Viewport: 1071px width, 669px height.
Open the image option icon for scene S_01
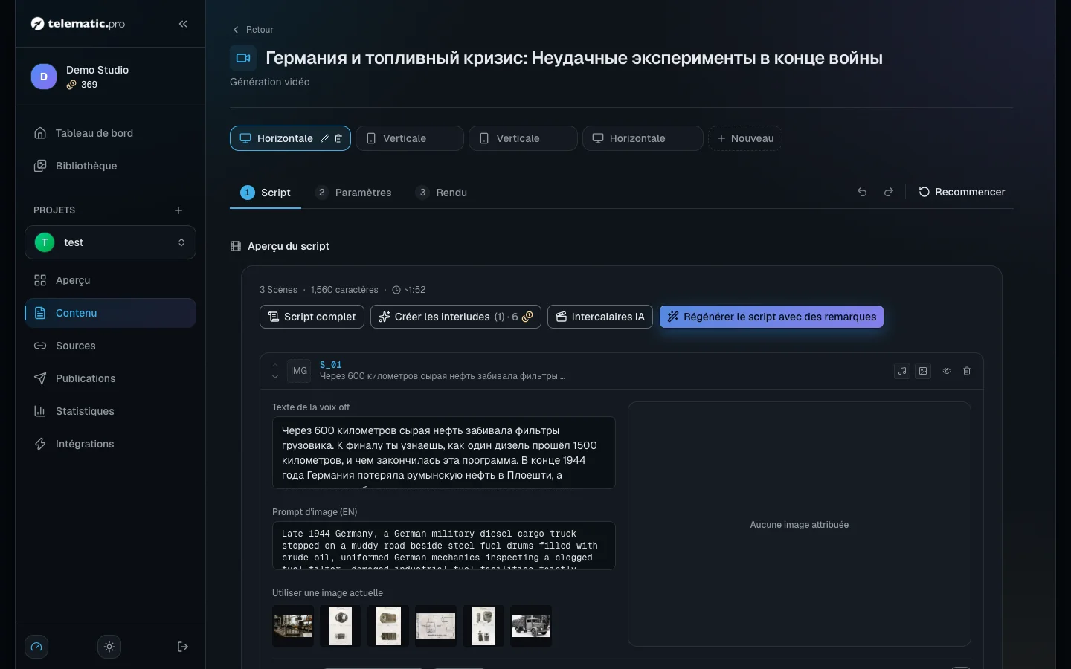923,371
